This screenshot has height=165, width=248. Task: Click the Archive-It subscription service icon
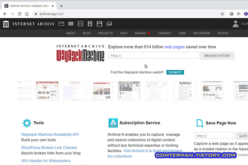113,123
